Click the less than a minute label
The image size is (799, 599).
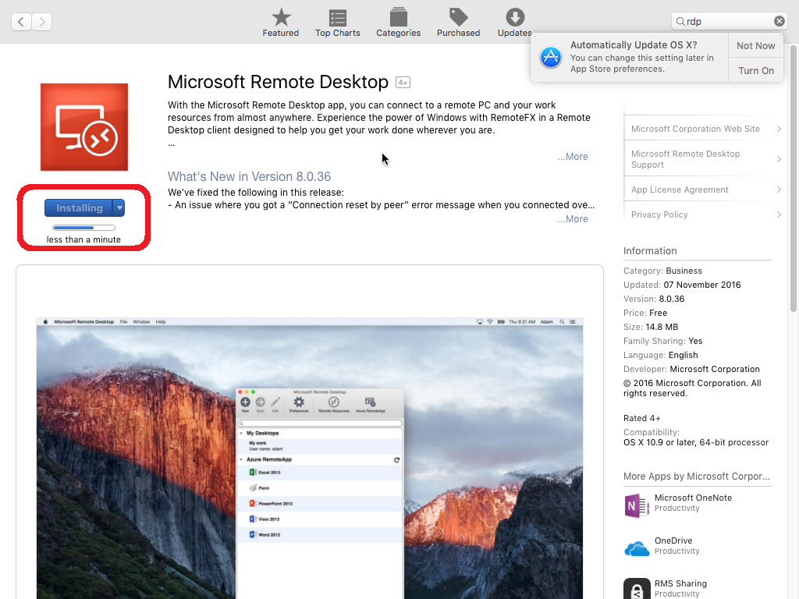click(x=83, y=239)
